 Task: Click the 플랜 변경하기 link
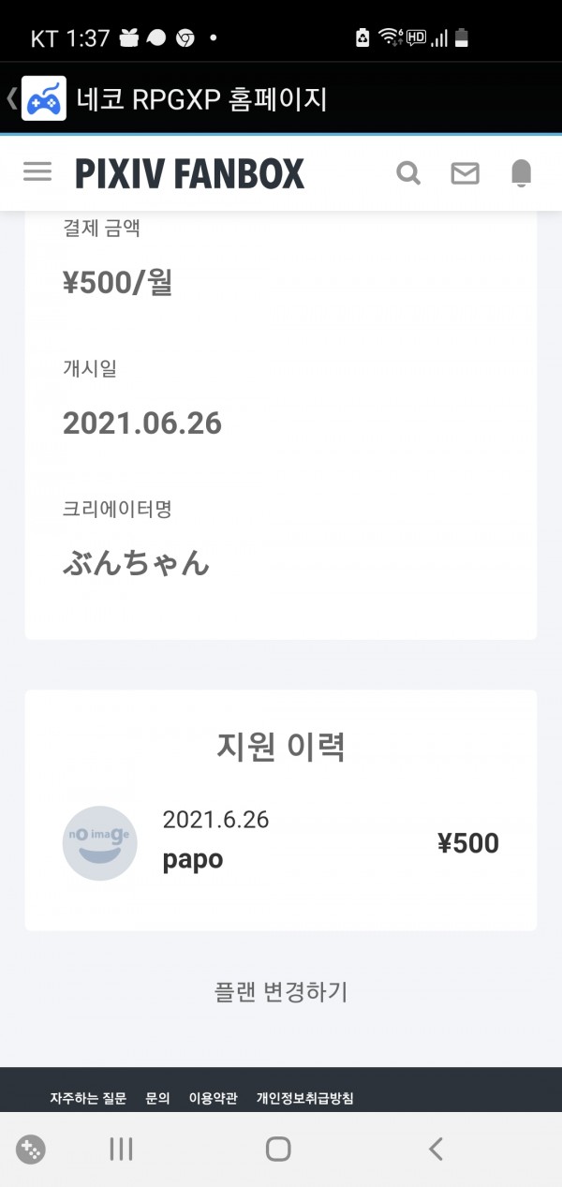tap(281, 992)
